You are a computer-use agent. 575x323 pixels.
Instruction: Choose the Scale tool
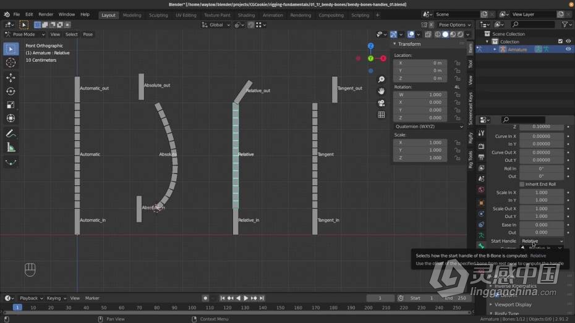[11, 105]
